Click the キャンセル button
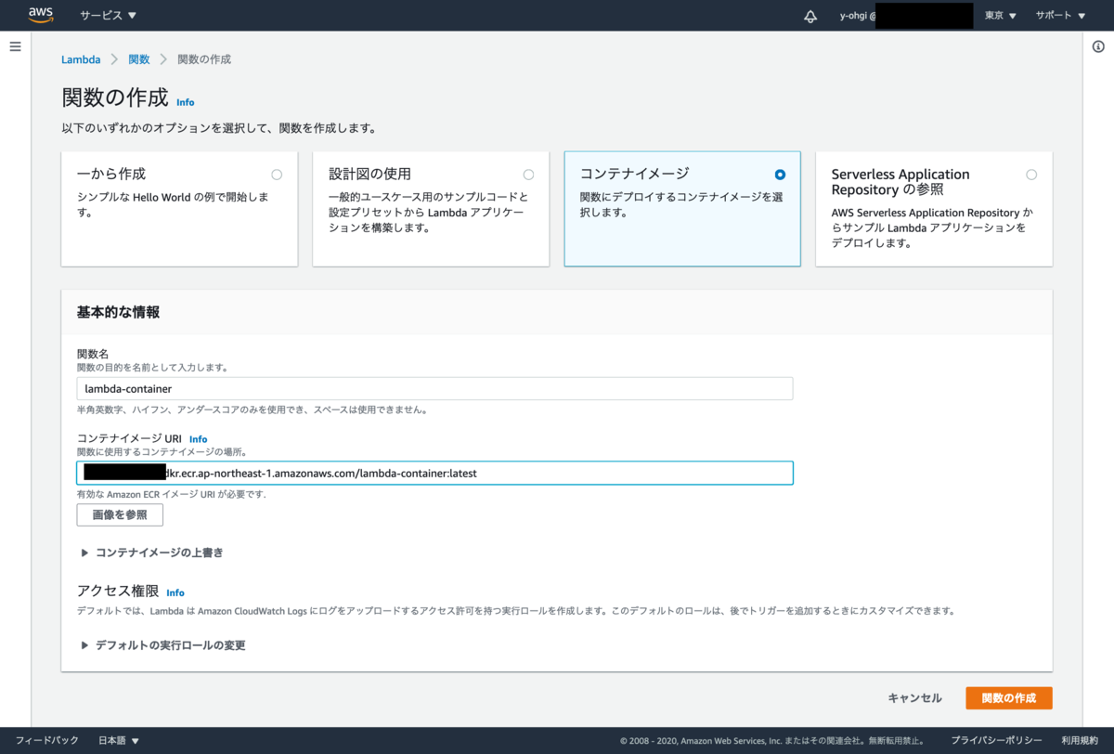The image size is (1114, 754). (x=914, y=698)
